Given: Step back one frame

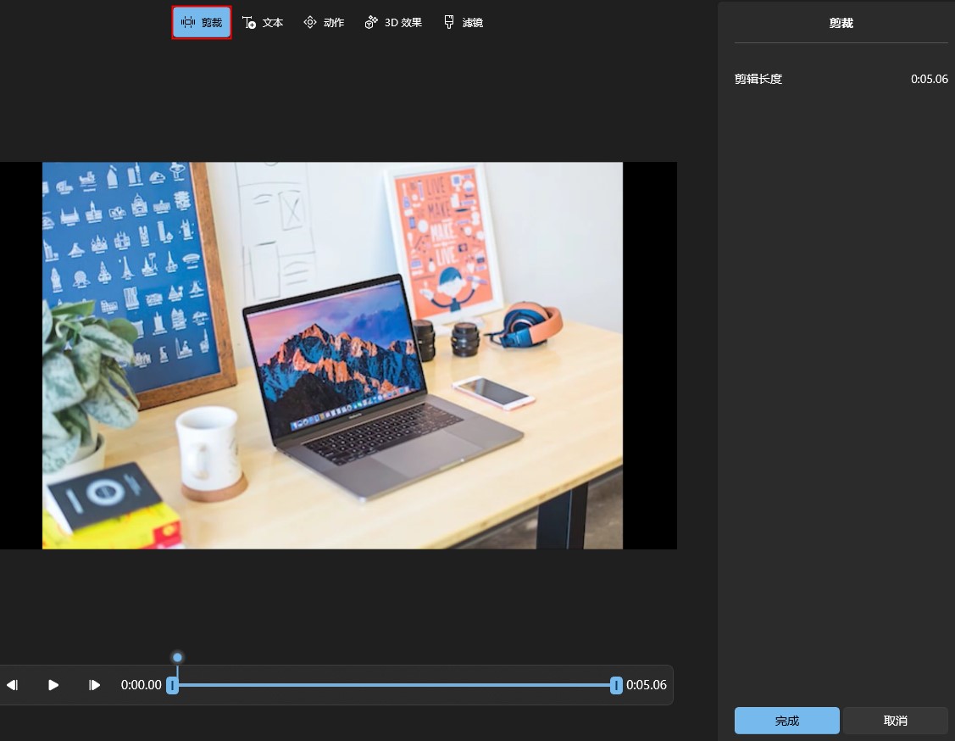Looking at the screenshot, I should [13, 685].
